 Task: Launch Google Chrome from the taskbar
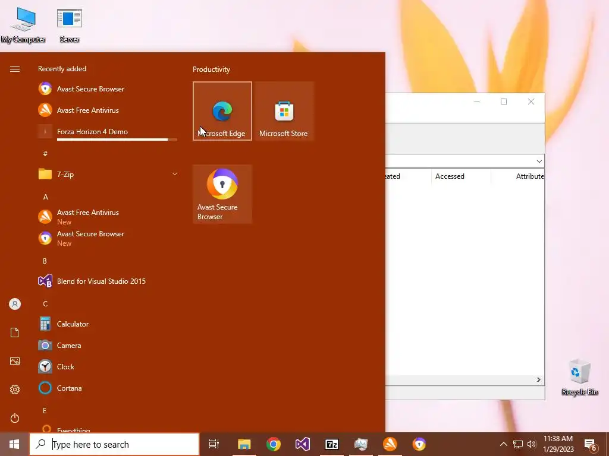coord(274,444)
